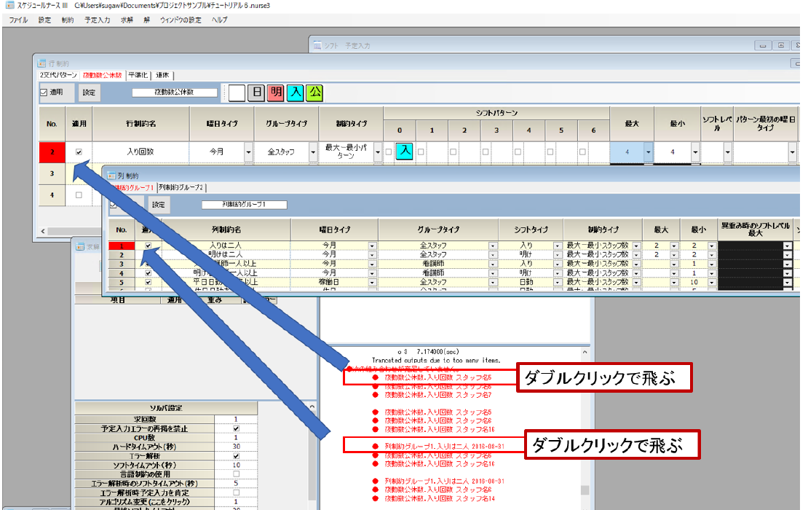Toggle エラー解析 checkbox in solver settings
The image size is (808, 510).
click(236, 456)
